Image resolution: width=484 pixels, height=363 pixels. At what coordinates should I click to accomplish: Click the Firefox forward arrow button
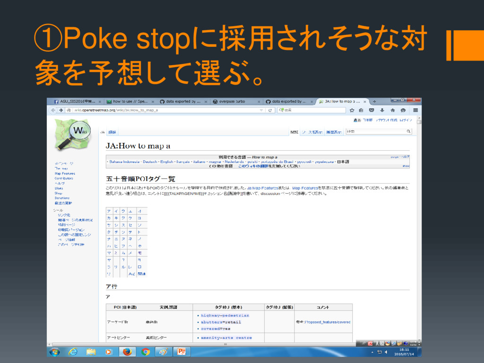tap(61, 110)
